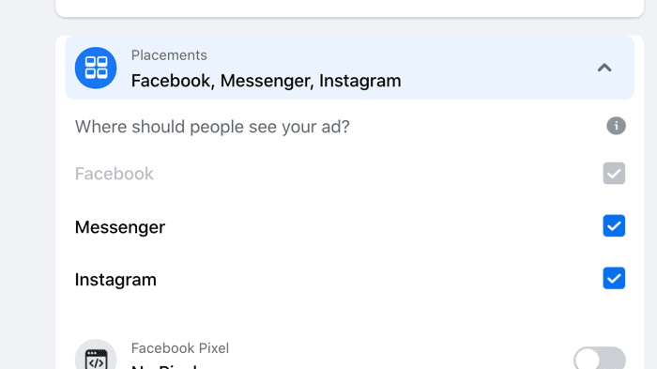This screenshot has width=657, height=369.
Task: Click the greyed-out Facebook checkbox
Action: click(x=614, y=173)
